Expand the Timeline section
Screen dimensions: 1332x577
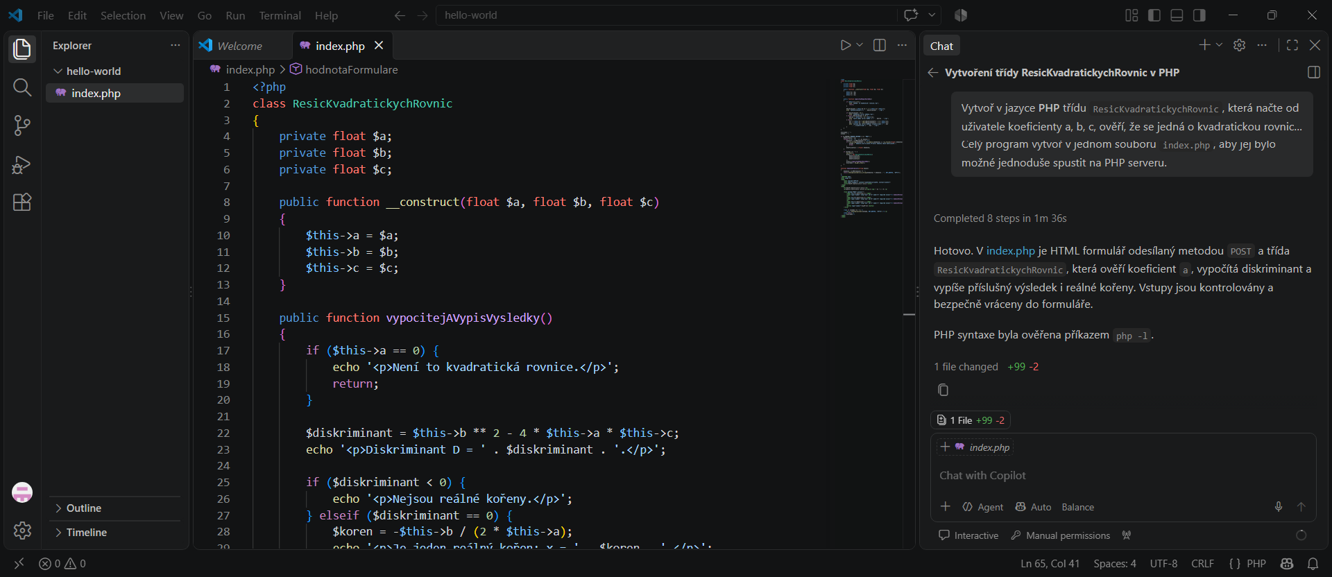pyautogui.click(x=115, y=533)
